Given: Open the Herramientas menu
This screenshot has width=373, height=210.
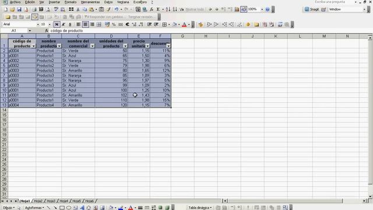Looking at the screenshot, I should pos(90,2).
